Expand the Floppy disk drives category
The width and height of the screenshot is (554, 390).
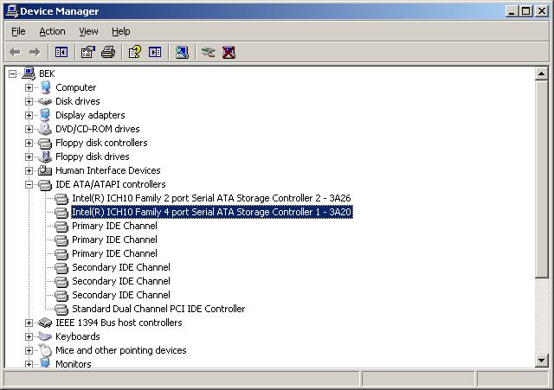(29, 157)
